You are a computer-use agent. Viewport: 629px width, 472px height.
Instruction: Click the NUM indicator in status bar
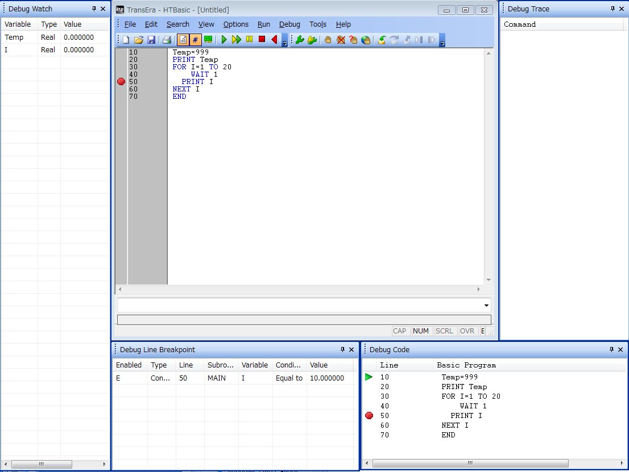tap(421, 331)
